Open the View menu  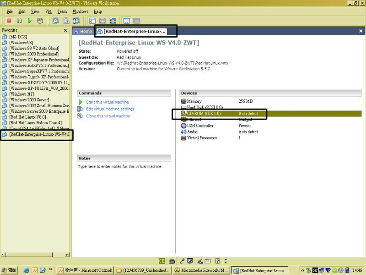click(35, 11)
